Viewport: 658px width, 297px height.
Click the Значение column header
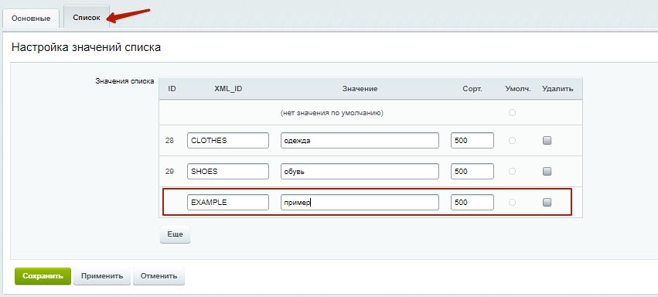[x=360, y=89]
